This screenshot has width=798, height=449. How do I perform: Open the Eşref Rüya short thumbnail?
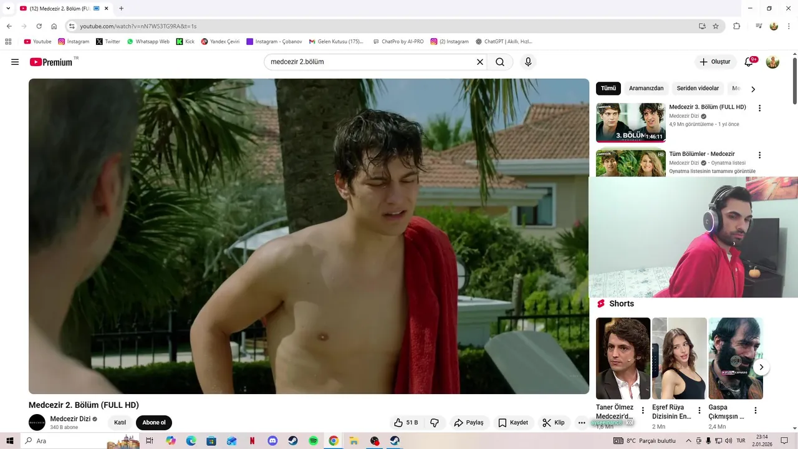pos(680,359)
